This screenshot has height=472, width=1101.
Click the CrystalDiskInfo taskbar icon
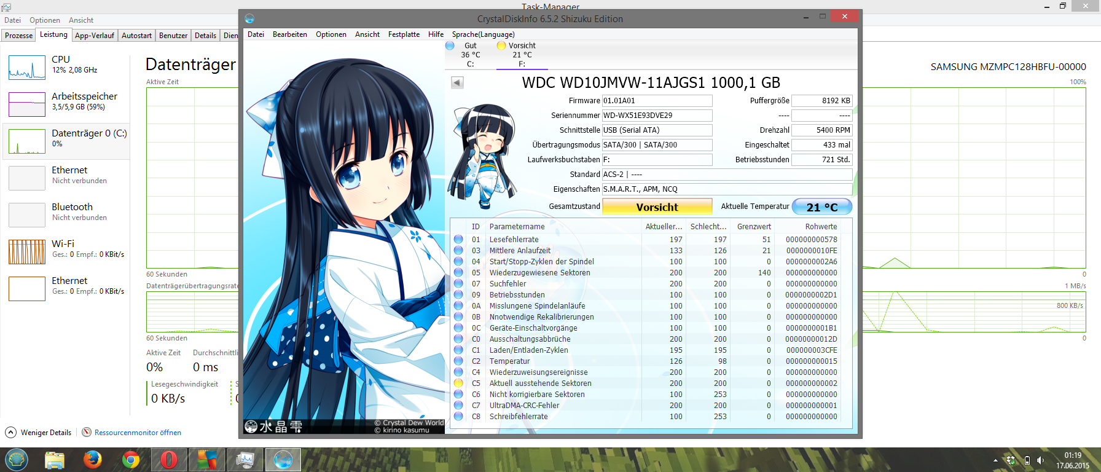coord(283,460)
